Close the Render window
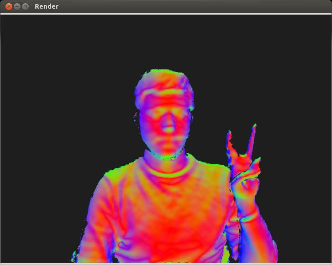The image size is (332, 265). [8, 6]
